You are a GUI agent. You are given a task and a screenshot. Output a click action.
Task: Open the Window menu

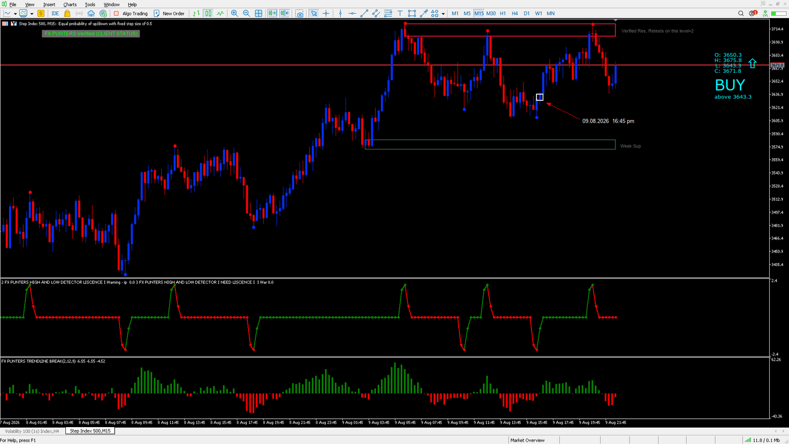coord(112,5)
